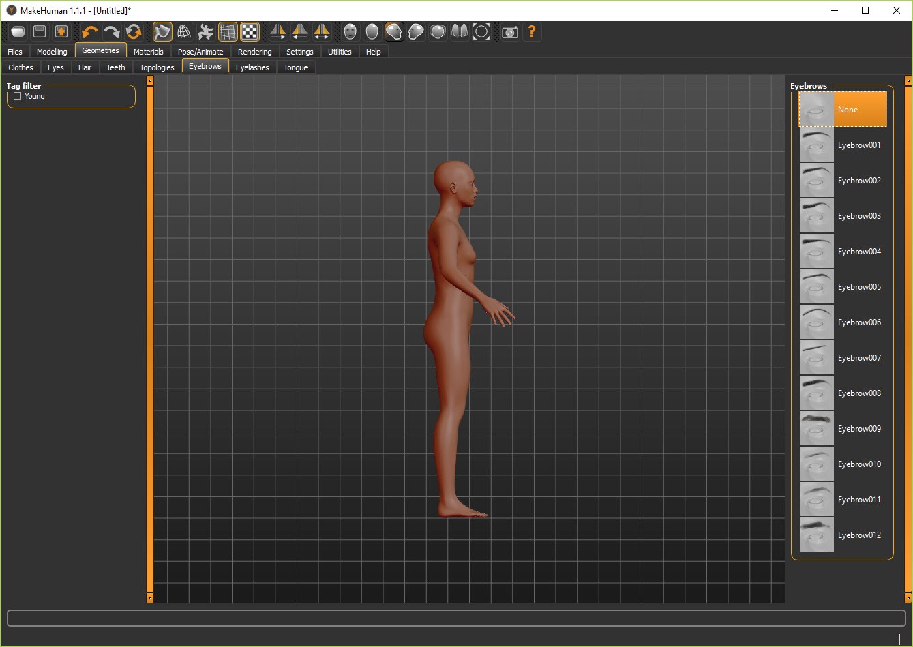
Task: Click the Export (up arrow) icon
Action: click(x=61, y=31)
